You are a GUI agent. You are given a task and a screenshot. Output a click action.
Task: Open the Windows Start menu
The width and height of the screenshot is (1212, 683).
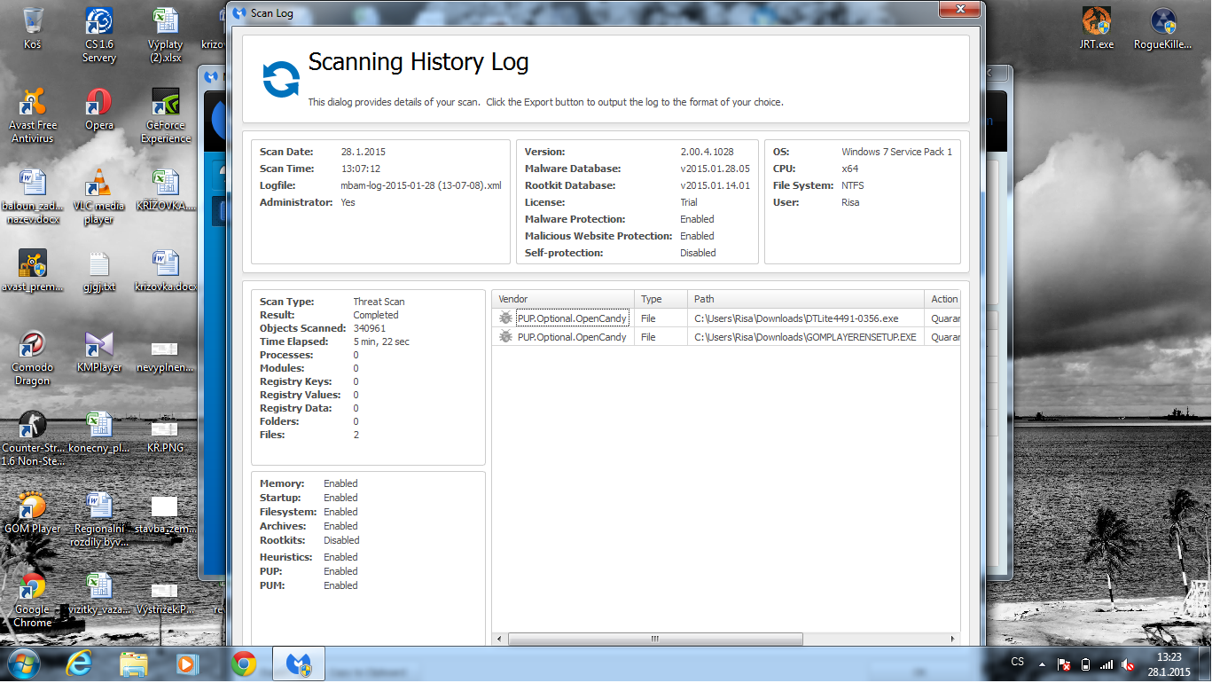[23, 663]
